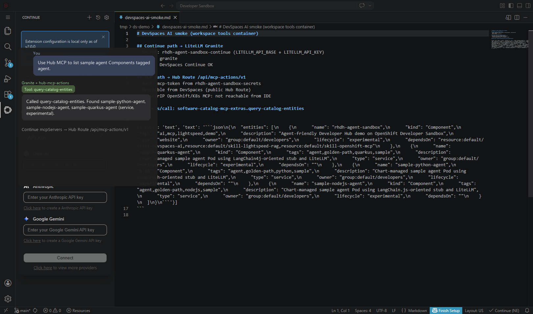This screenshot has width=533, height=314.
Task: Open the Extensions view
Action: click(8, 94)
